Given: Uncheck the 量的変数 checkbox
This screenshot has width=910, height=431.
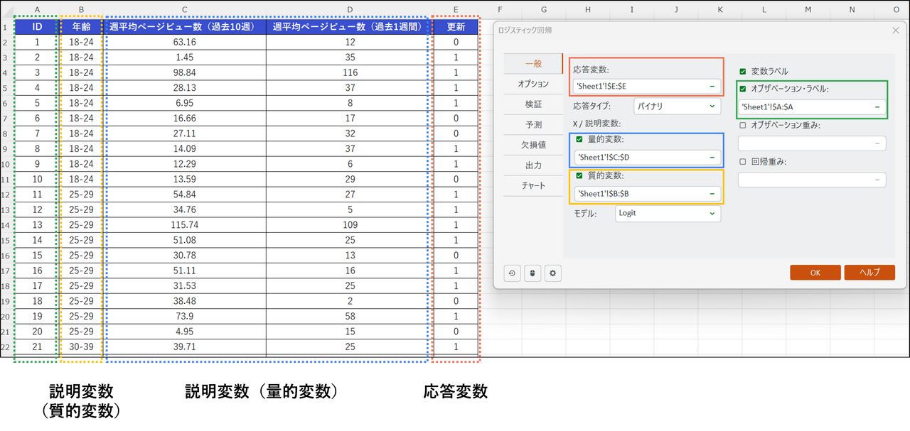Looking at the screenshot, I should pos(579,139).
